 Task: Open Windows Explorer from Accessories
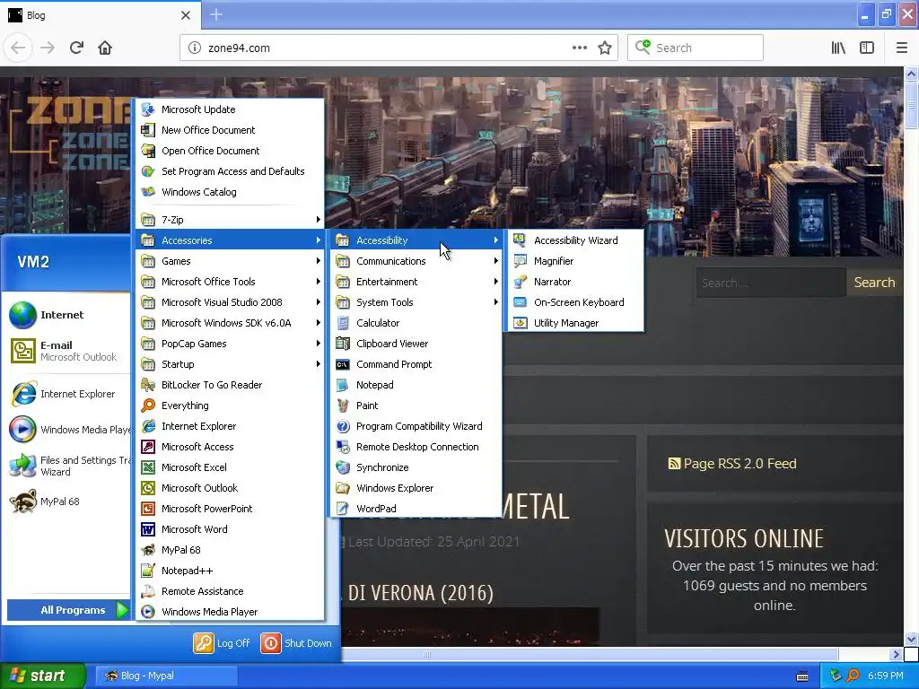[416, 488]
